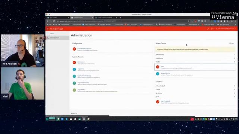Open the Access Control link
Screen dimensions: 239x134
pos(165,73)
